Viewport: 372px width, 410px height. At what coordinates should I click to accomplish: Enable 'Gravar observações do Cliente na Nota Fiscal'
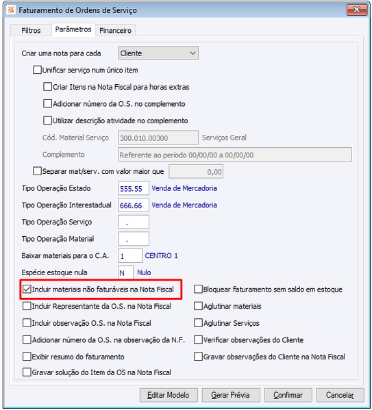click(198, 357)
